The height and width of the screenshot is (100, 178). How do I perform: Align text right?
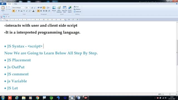tap(44, 11)
